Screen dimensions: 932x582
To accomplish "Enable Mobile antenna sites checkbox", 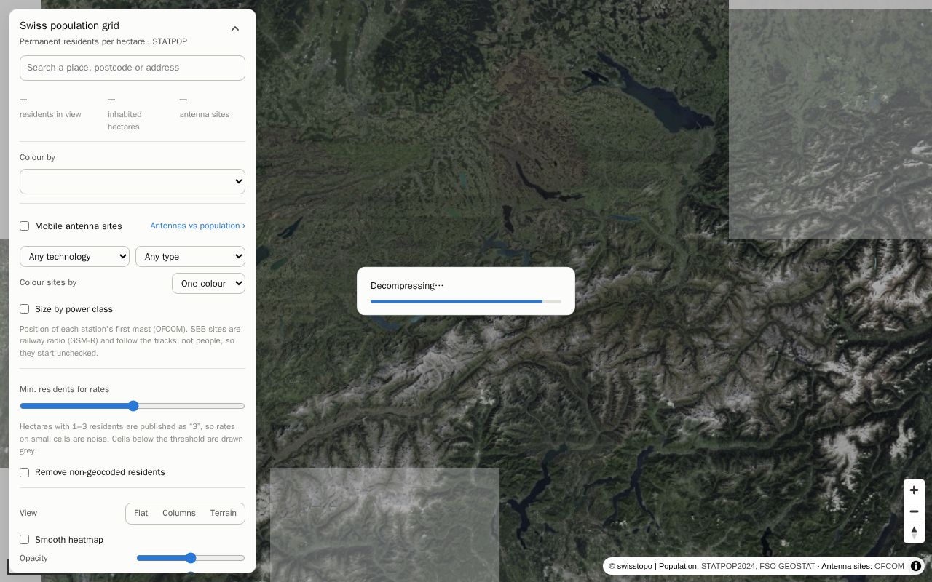I will click(24, 226).
